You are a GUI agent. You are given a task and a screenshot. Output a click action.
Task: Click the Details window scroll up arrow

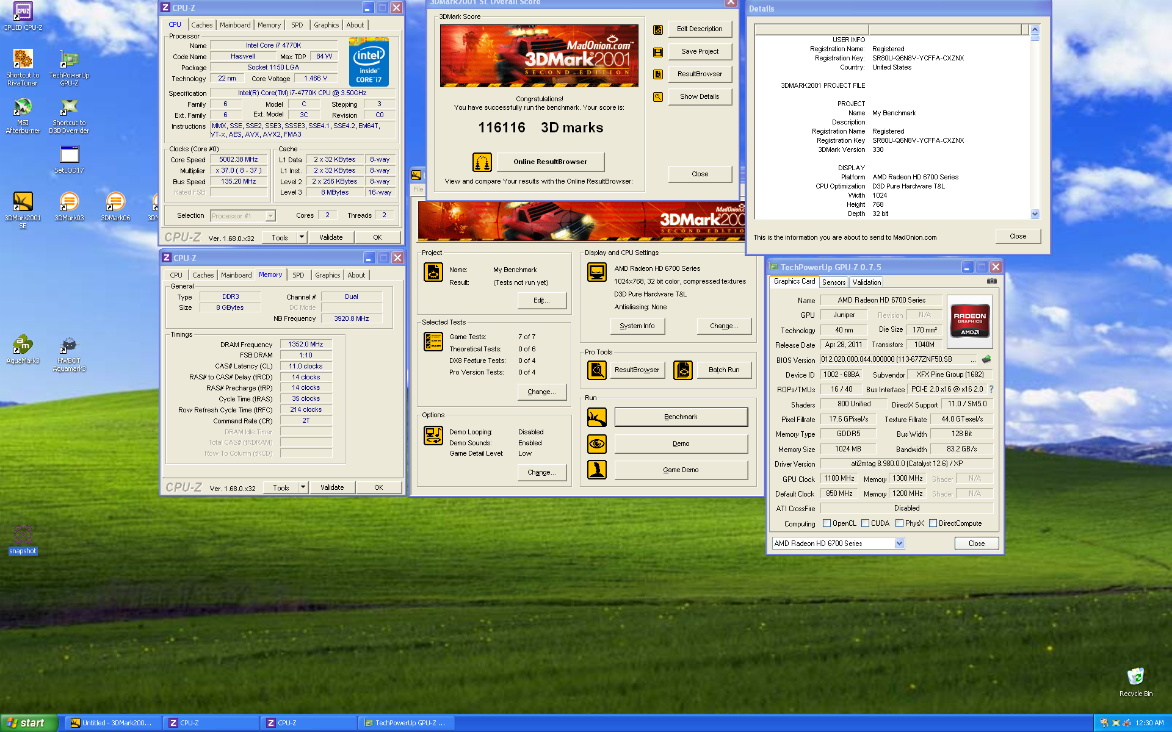(1035, 29)
